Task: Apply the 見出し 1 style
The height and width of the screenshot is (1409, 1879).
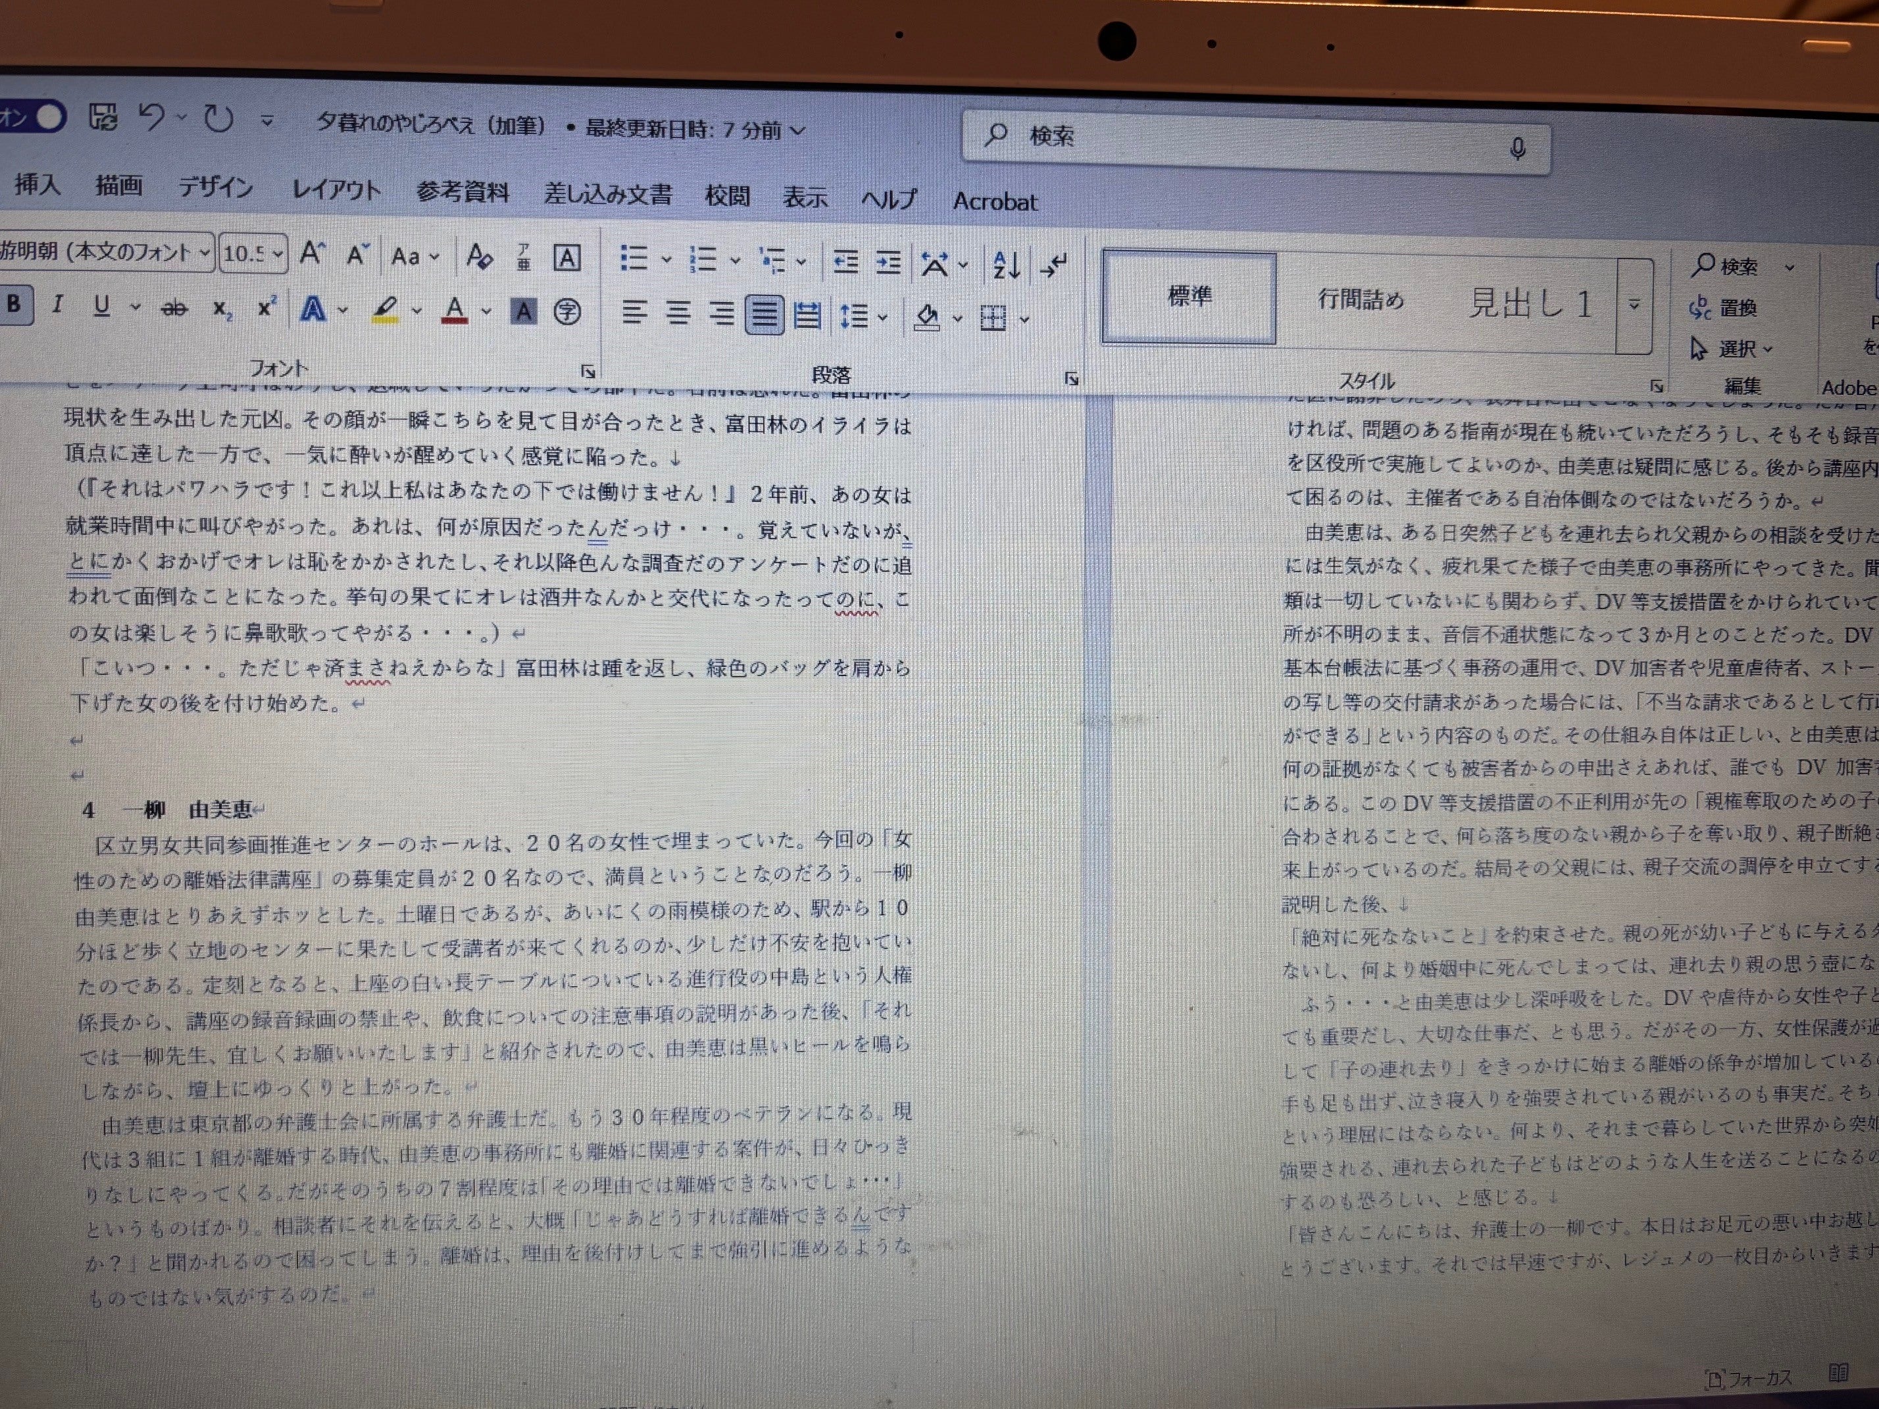Action: coord(1530,303)
